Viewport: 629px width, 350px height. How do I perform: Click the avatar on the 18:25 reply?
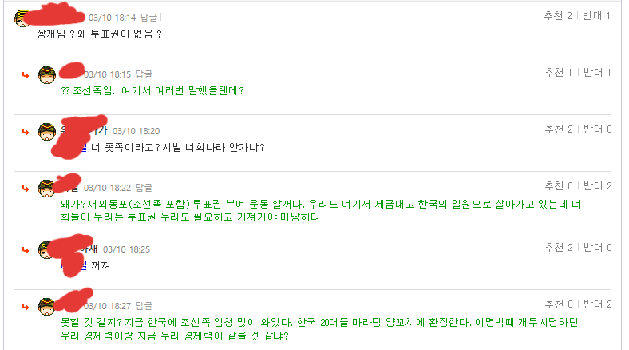tap(46, 249)
